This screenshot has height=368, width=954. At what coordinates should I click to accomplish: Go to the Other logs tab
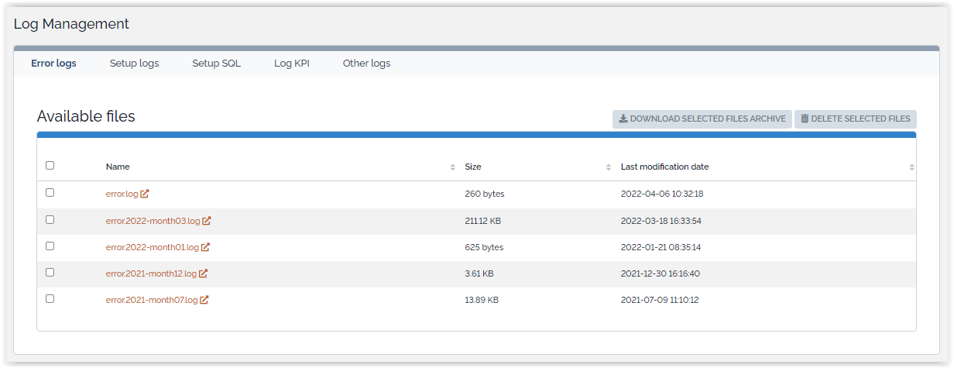[366, 64]
